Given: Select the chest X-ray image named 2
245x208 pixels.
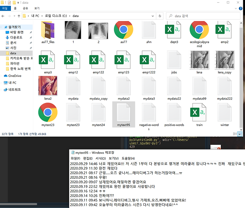Looking at the screenshot, I should (98, 32).
